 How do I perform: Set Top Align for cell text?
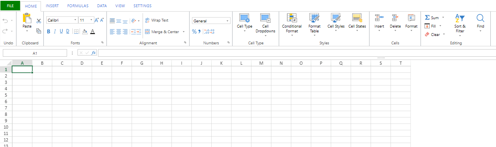tap(112, 21)
